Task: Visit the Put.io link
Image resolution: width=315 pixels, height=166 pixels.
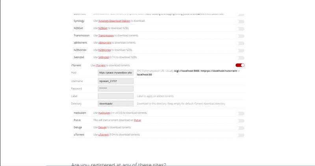Action: [137, 120]
